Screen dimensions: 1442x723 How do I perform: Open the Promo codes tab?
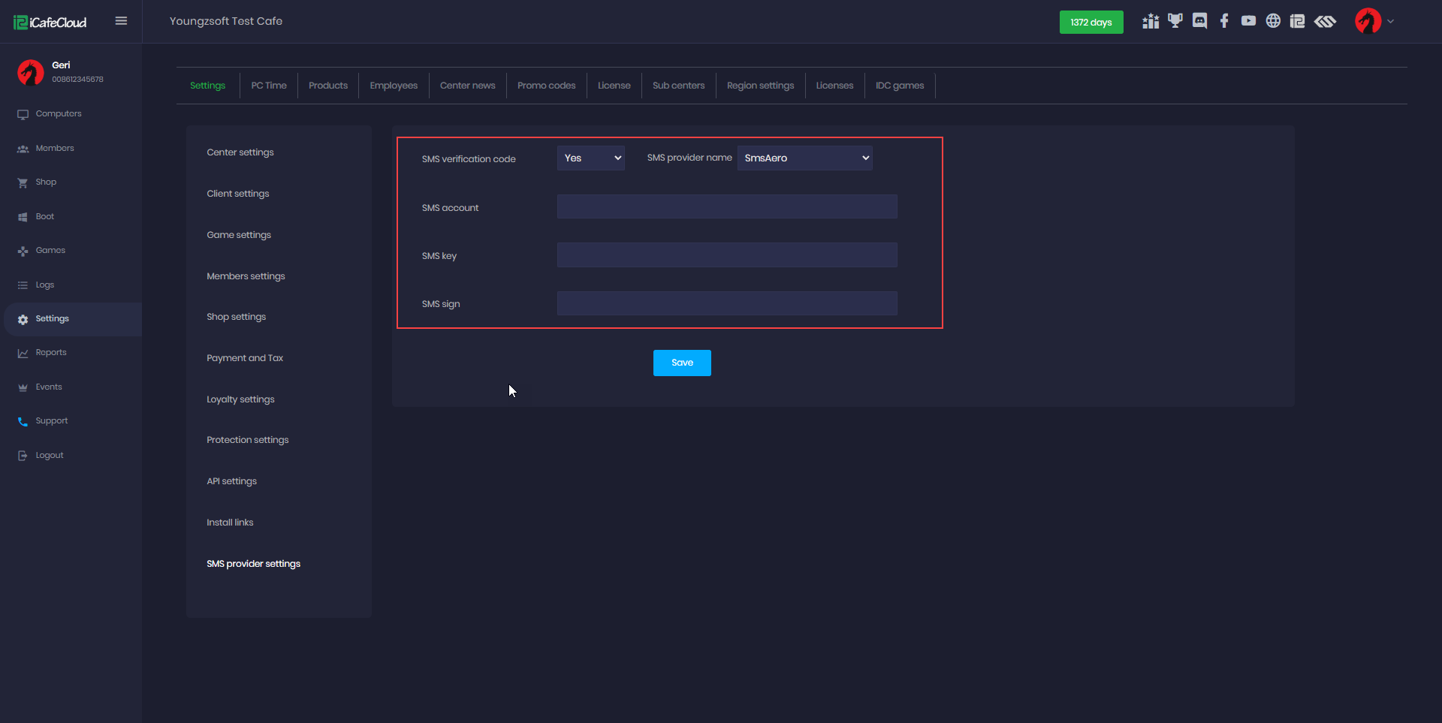tap(546, 86)
